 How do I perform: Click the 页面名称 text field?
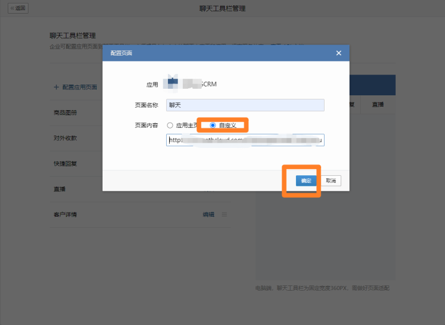(x=245, y=105)
